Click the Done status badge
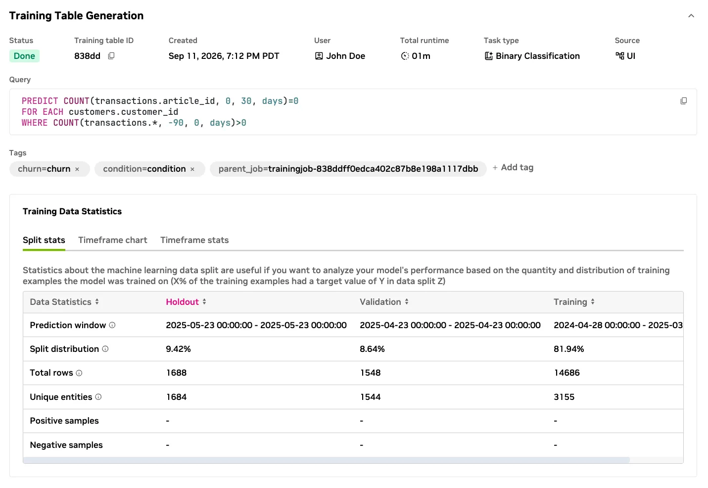 click(24, 56)
